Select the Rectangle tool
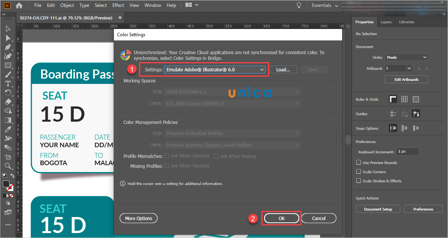 (8, 65)
